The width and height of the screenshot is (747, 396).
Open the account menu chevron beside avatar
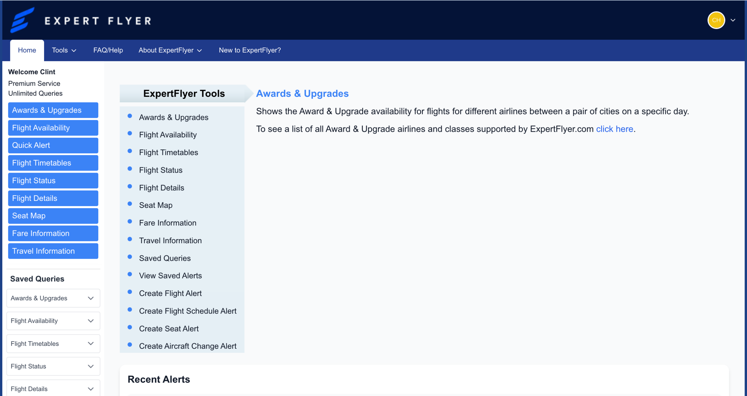(733, 20)
